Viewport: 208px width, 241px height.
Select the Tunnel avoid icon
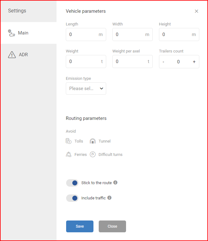click(x=93, y=141)
